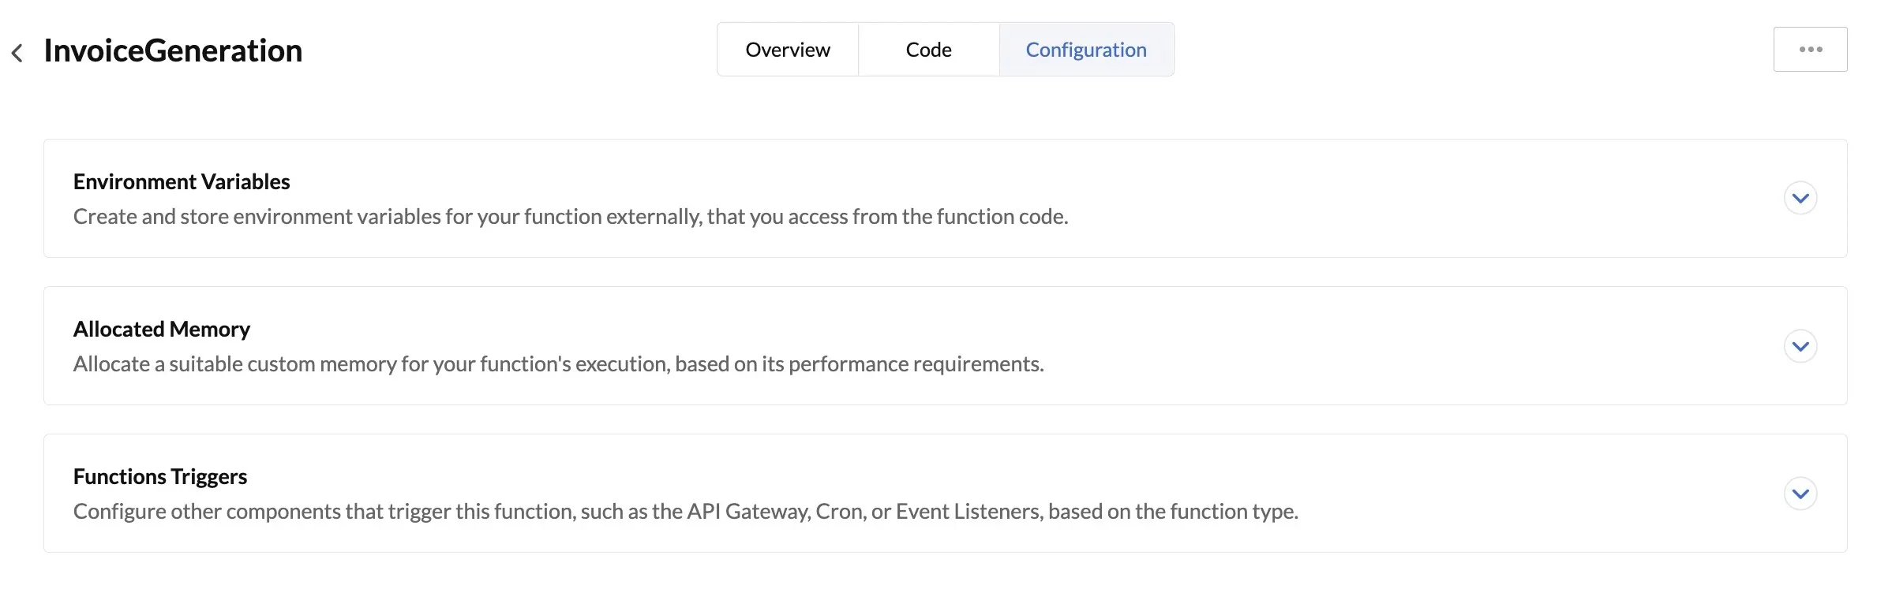This screenshot has width=1877, height=600.
Task: Expand the Environment Variables section chevron
Action: (1800, 198)
